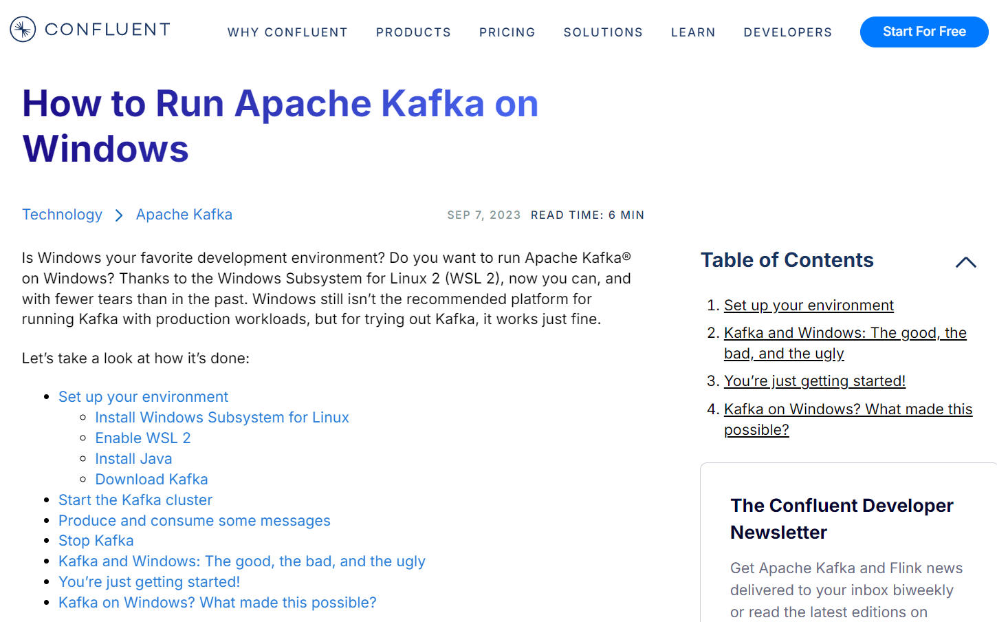Select Kafka on Windows entry in Table of Contents
The image size is (997, 622).
(x=848, y=420)
